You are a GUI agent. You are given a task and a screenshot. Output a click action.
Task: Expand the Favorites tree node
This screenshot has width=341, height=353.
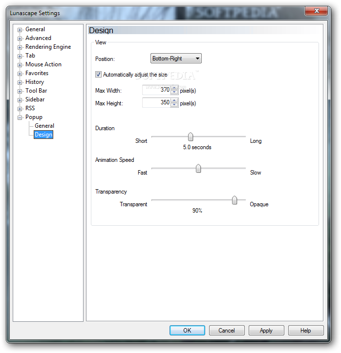point(20,74)
